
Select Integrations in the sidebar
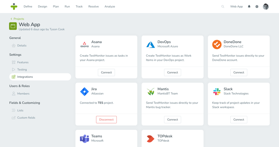point(40,77)
